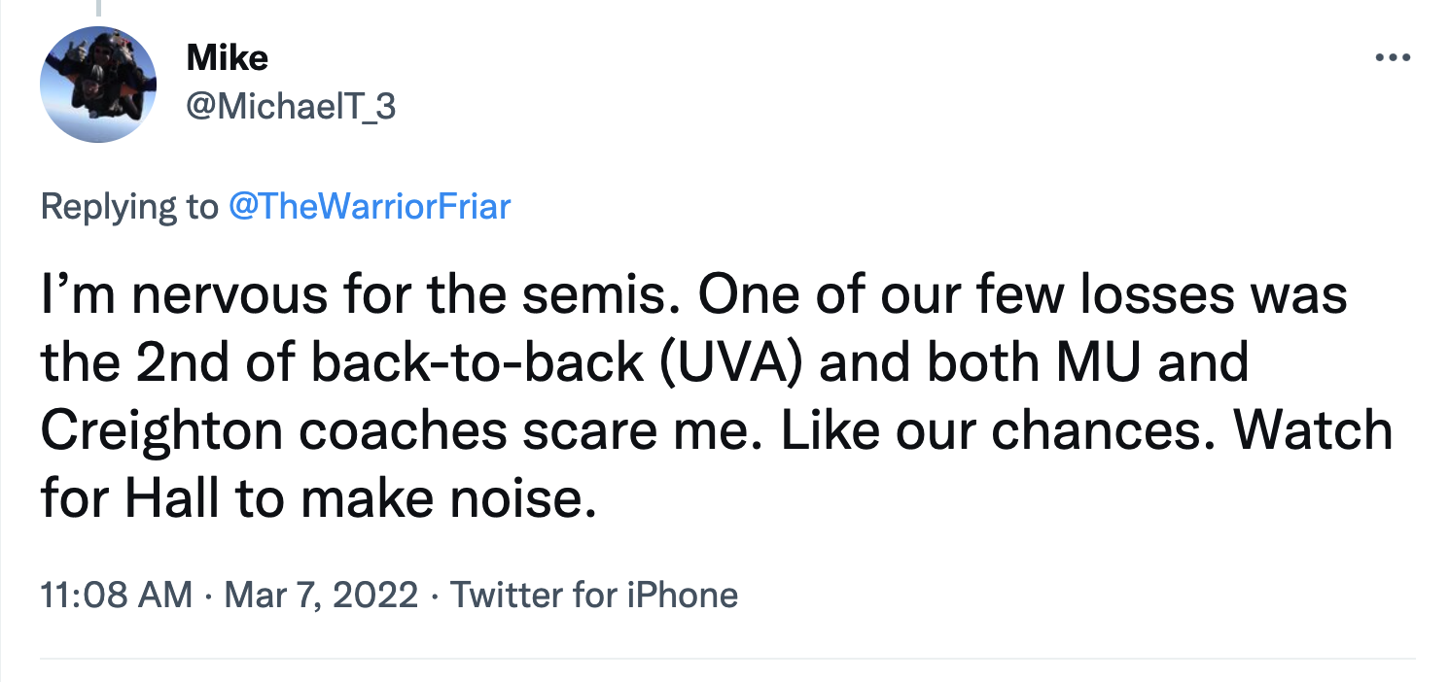Click the thread connector line above avatar
Viewport: 1449px width, 682px height.
click(97, 8)
